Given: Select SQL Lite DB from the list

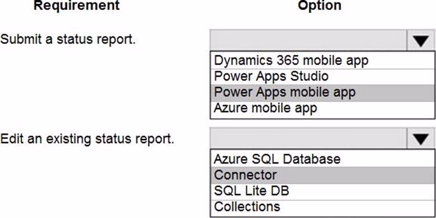Looking at the screenshot, I should [251, 190].
